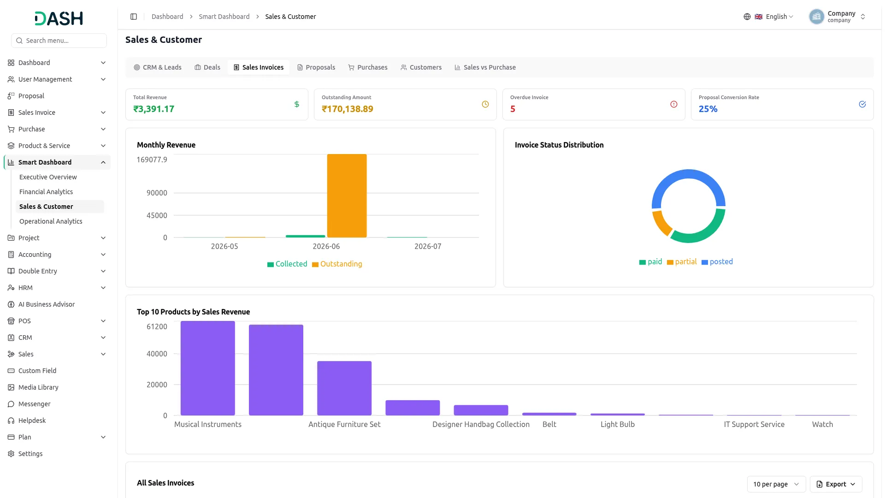
Task: Click the DASH logo
Action: coord(59,18)
